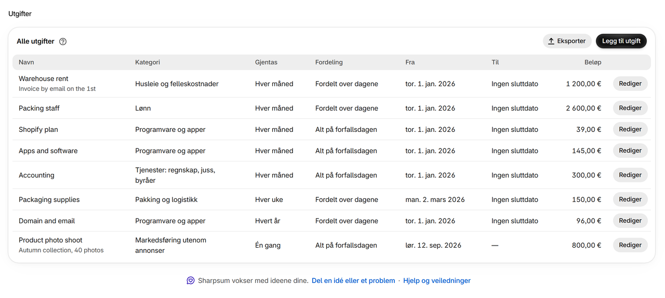Click Legg til utgift button
665x298 pixels.
click(621, 41)
